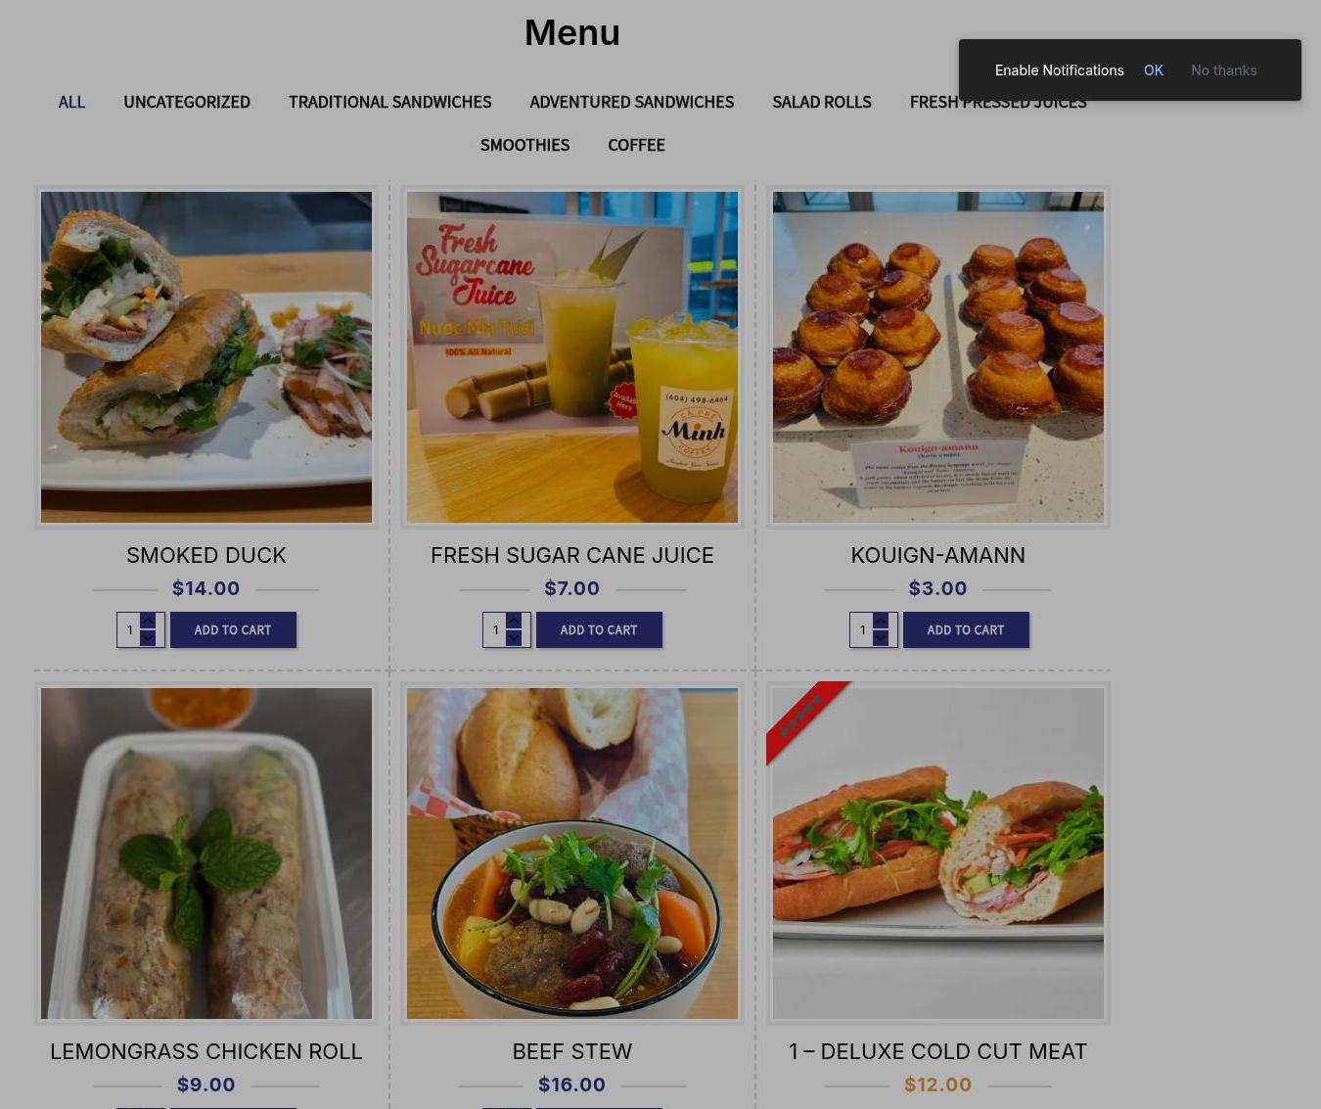Image resolution: width=1321 pixels, height=1109 pixels.
Task: Add Smoked Duck to cart
Action: [233, 629]
